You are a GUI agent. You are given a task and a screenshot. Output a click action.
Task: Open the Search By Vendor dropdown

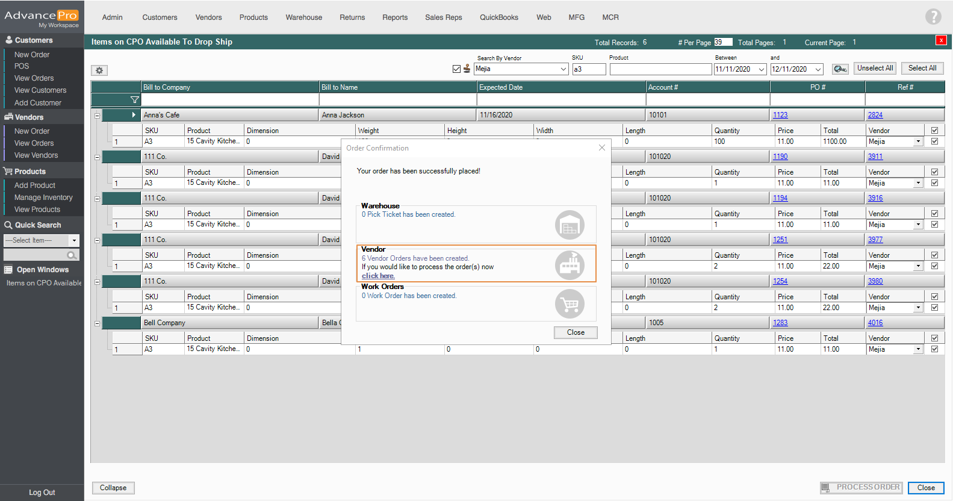pyautogui.click(x=563, y=69)
